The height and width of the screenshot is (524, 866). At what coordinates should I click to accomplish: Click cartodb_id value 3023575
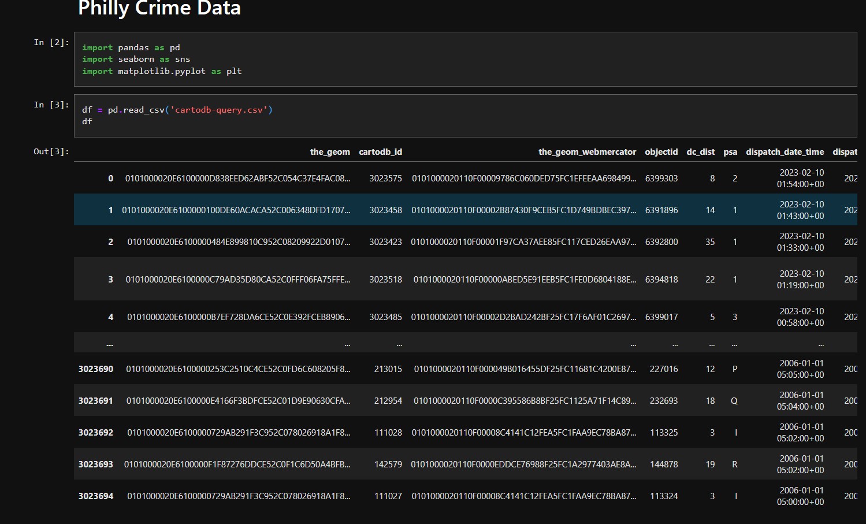[x=385, y=179]
